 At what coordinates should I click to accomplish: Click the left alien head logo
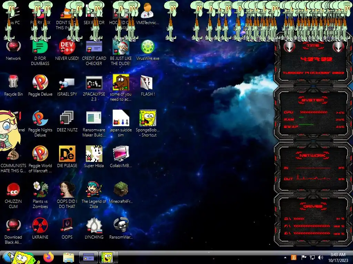pyautogui.click(x=289, y=47)
